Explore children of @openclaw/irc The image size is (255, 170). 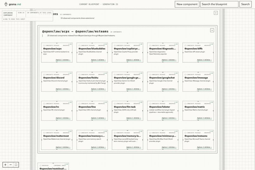(63, 118)
